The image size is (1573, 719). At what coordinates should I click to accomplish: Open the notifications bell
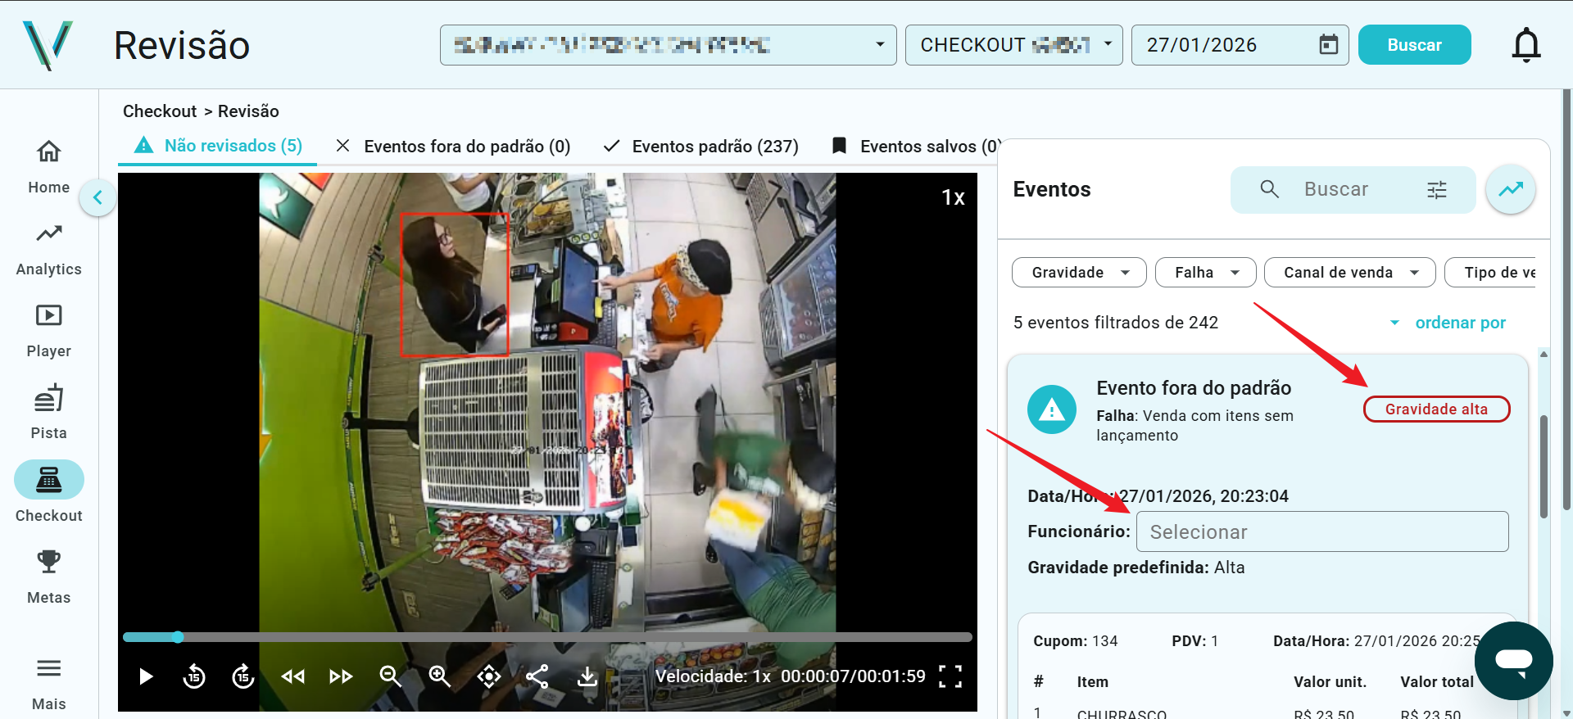tap(1525, 45)
